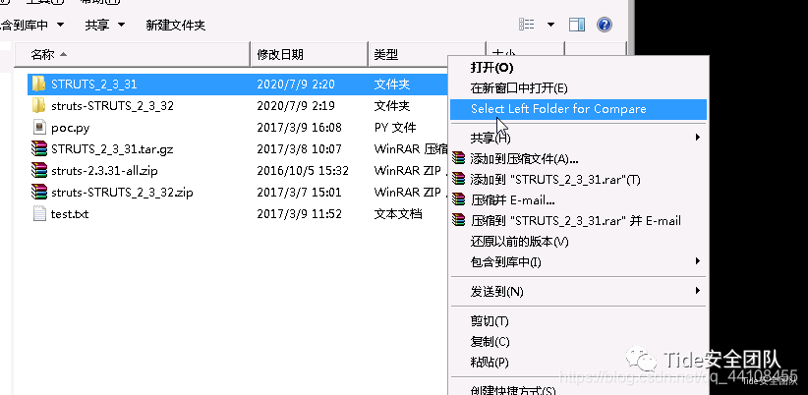
Task: Click the PY 文件 type cell
Action: point(395,128)
